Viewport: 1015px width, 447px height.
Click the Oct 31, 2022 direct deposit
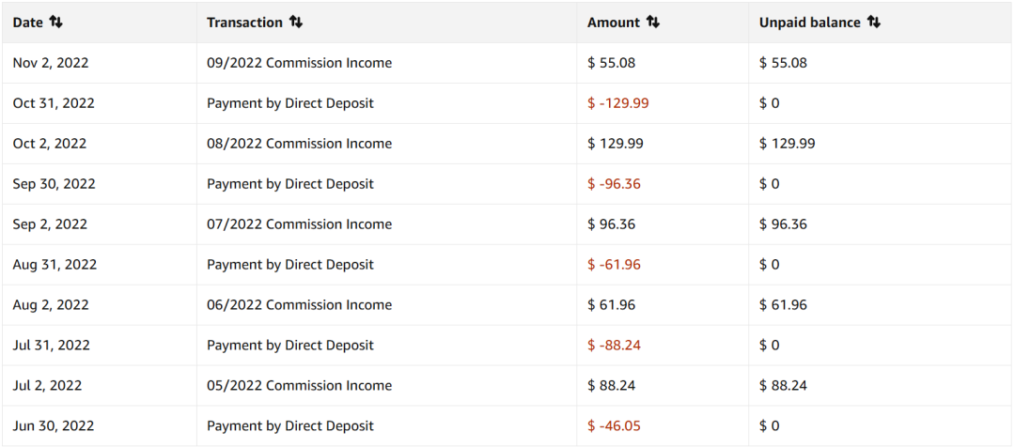point(289,103)
